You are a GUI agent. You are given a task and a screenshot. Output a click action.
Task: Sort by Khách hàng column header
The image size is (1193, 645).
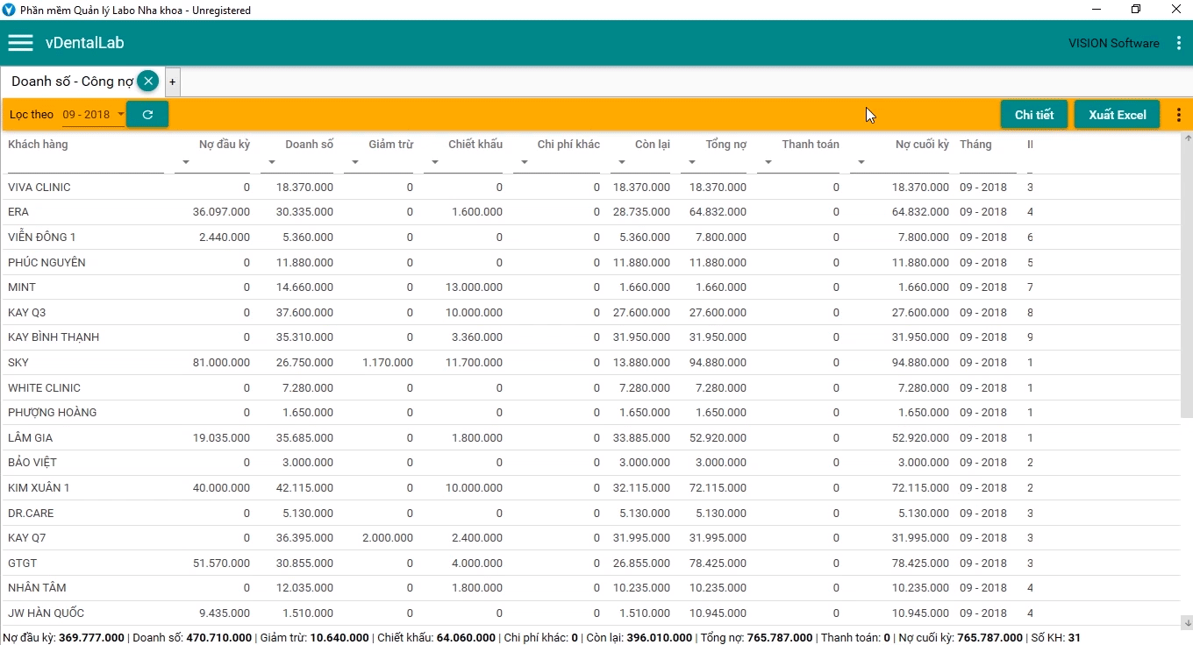pos(38,145)
